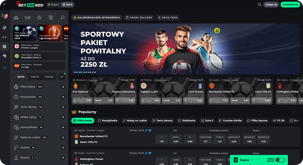Open the Event Builder tab
This screenshot has height=165, width=303.
tap(139, 18)
